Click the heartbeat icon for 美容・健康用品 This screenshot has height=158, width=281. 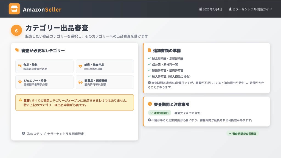tap(80, 66)
